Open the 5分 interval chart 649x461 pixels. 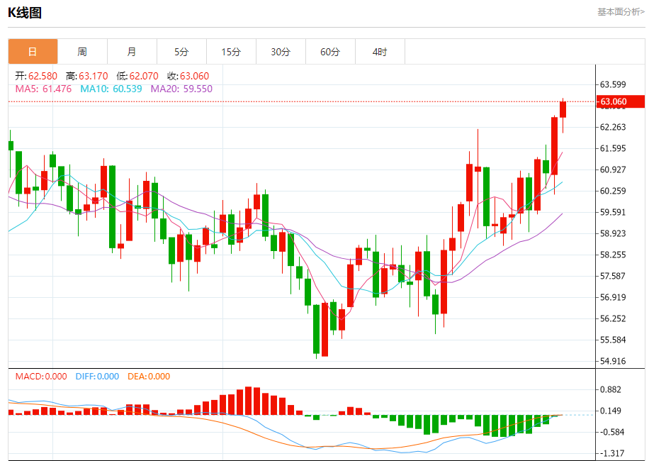[x=181, y=52]
